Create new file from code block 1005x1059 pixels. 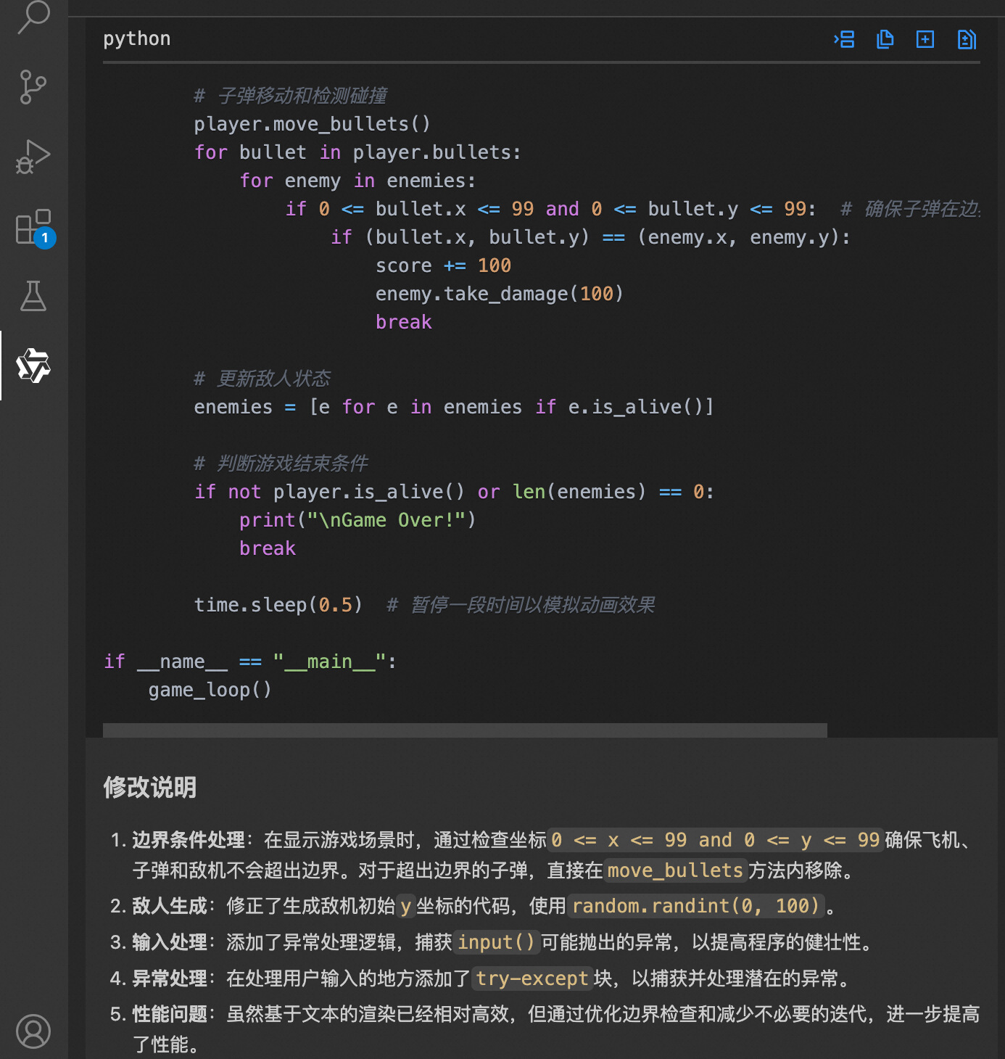(925, 39)
